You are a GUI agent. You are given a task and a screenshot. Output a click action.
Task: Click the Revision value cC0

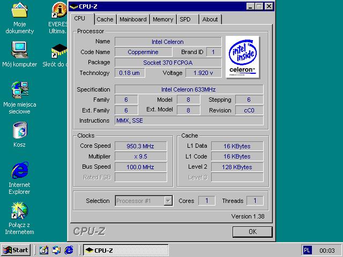[x=249, y=110]
